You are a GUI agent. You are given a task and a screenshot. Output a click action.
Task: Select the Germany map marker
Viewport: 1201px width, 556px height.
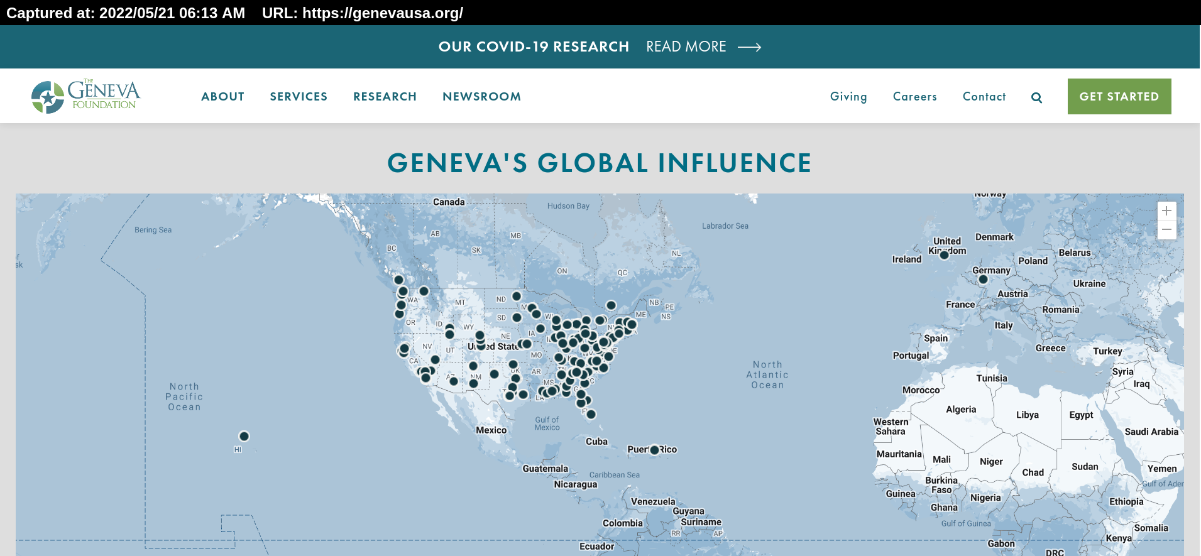point(983,280)
